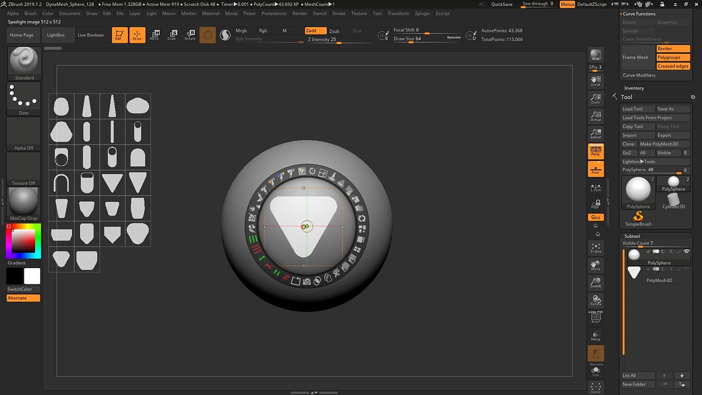Select the Scroll canvas icon
Screen dimensions: 702x395
pyautogui.click(x=596, y=81)
